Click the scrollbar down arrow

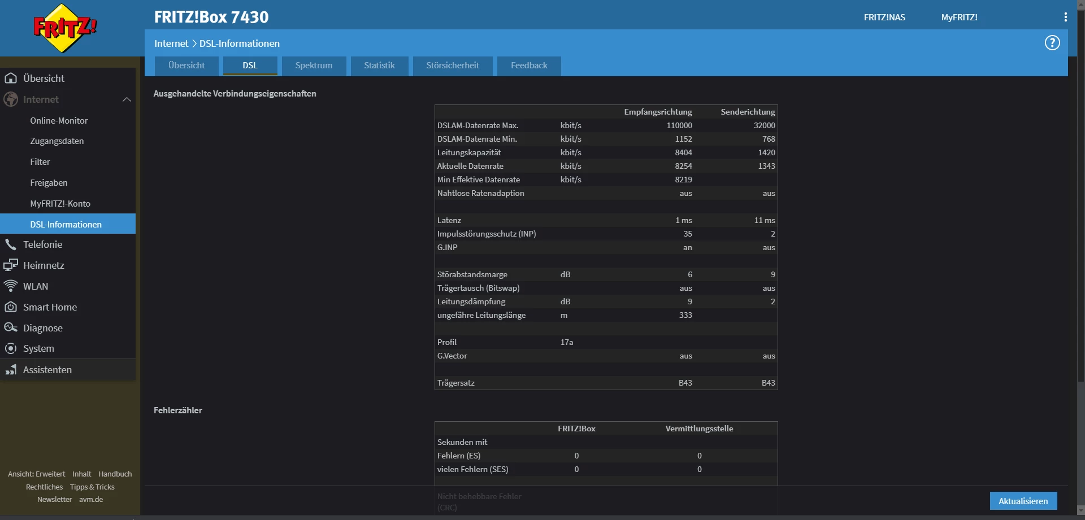tap(1080, 510)
